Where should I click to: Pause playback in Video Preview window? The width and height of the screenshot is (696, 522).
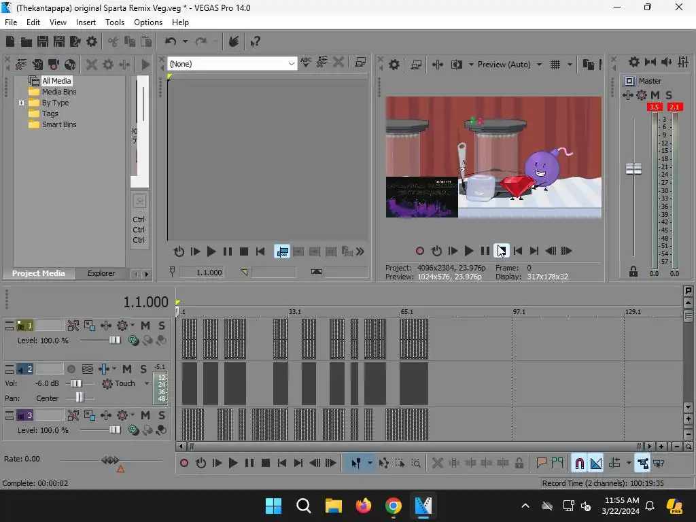click(485, 251)
